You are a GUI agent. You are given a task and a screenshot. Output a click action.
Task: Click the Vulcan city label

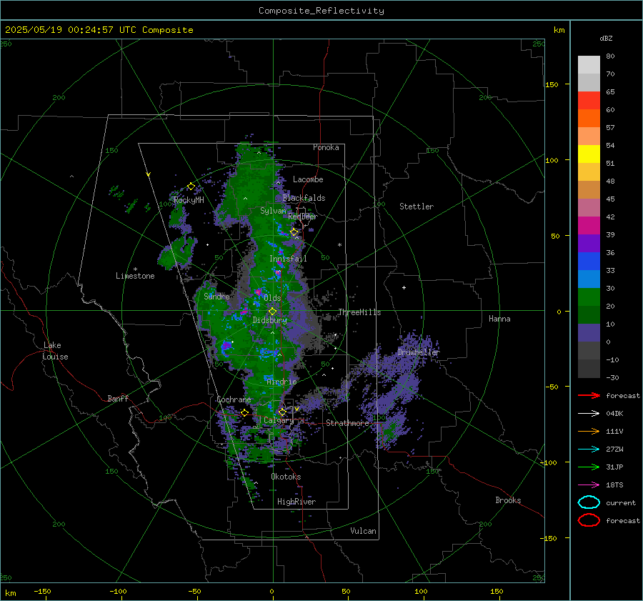tap(363, 531)
